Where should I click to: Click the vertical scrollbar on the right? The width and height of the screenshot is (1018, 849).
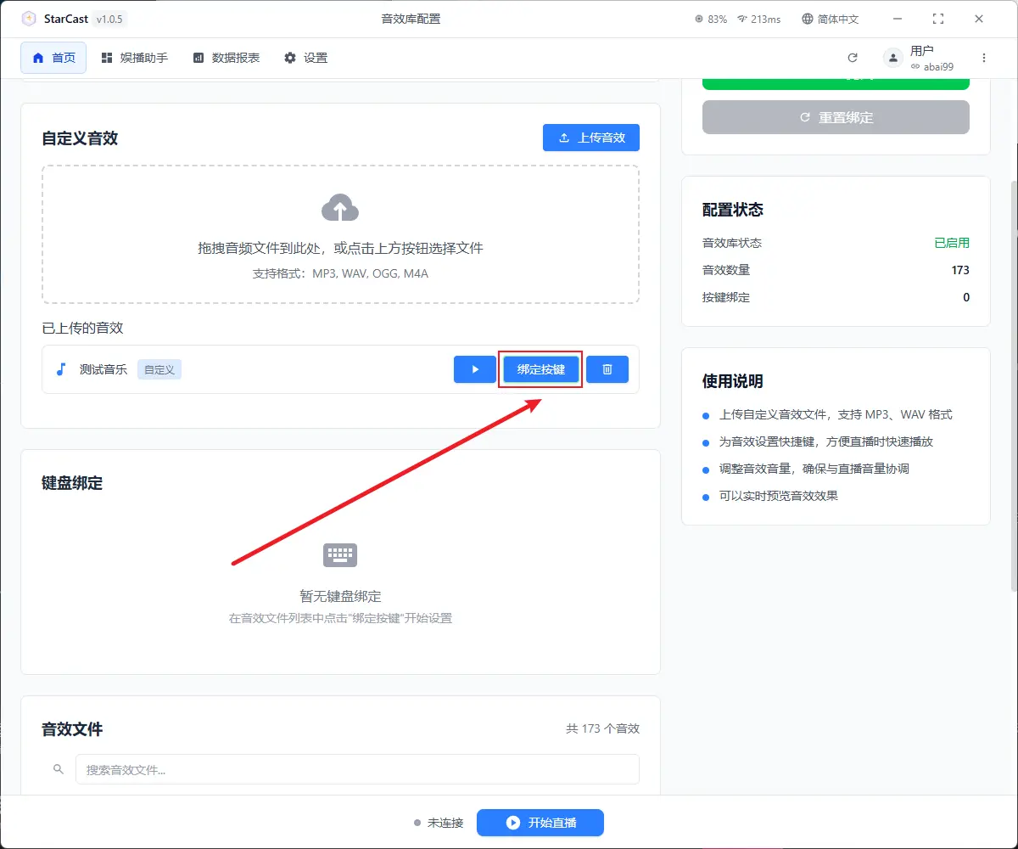(x=1013, y=382)
